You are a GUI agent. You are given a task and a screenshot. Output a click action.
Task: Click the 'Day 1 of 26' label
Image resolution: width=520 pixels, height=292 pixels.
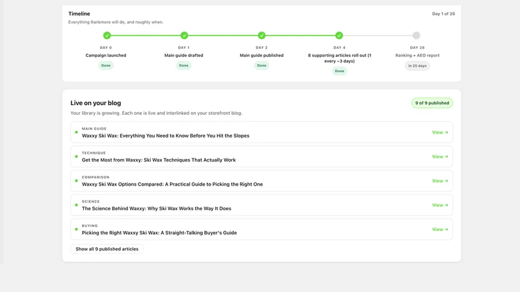[x=443, y=14]
